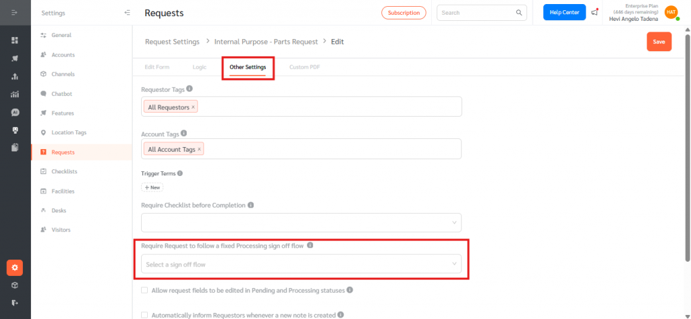Remove the All Requestors tag
691x319 pixels.
coord(194,107)
